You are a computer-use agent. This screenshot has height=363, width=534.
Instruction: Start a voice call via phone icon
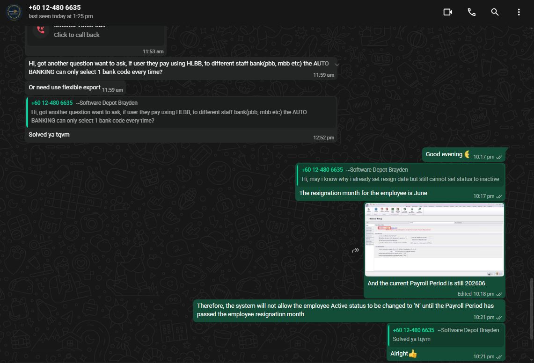tap(471, 12)
